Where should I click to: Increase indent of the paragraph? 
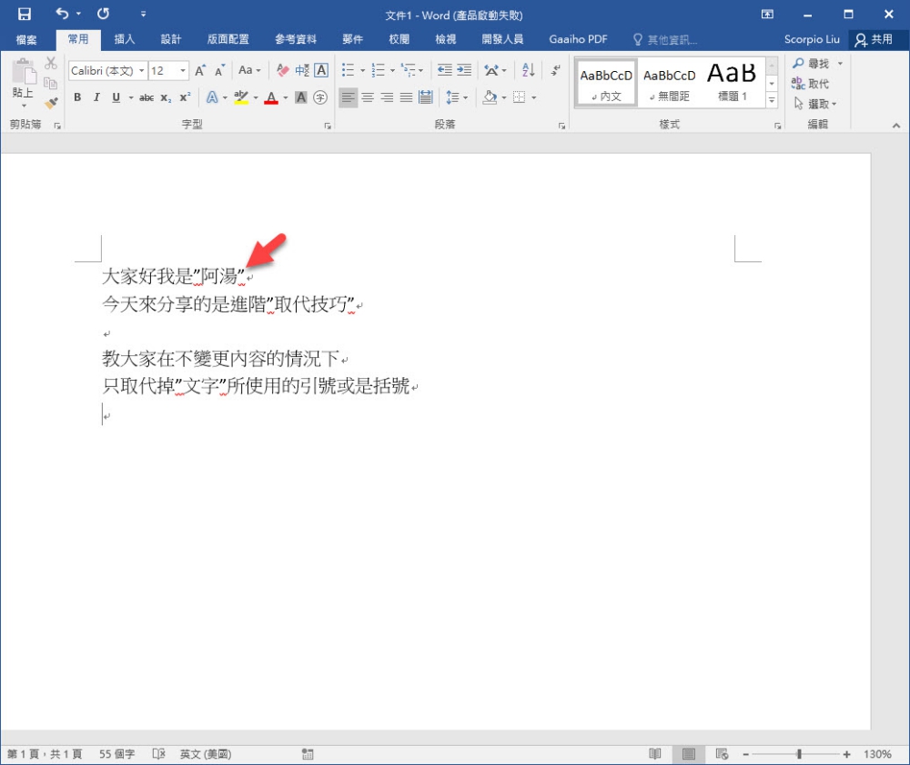[465, 70]
